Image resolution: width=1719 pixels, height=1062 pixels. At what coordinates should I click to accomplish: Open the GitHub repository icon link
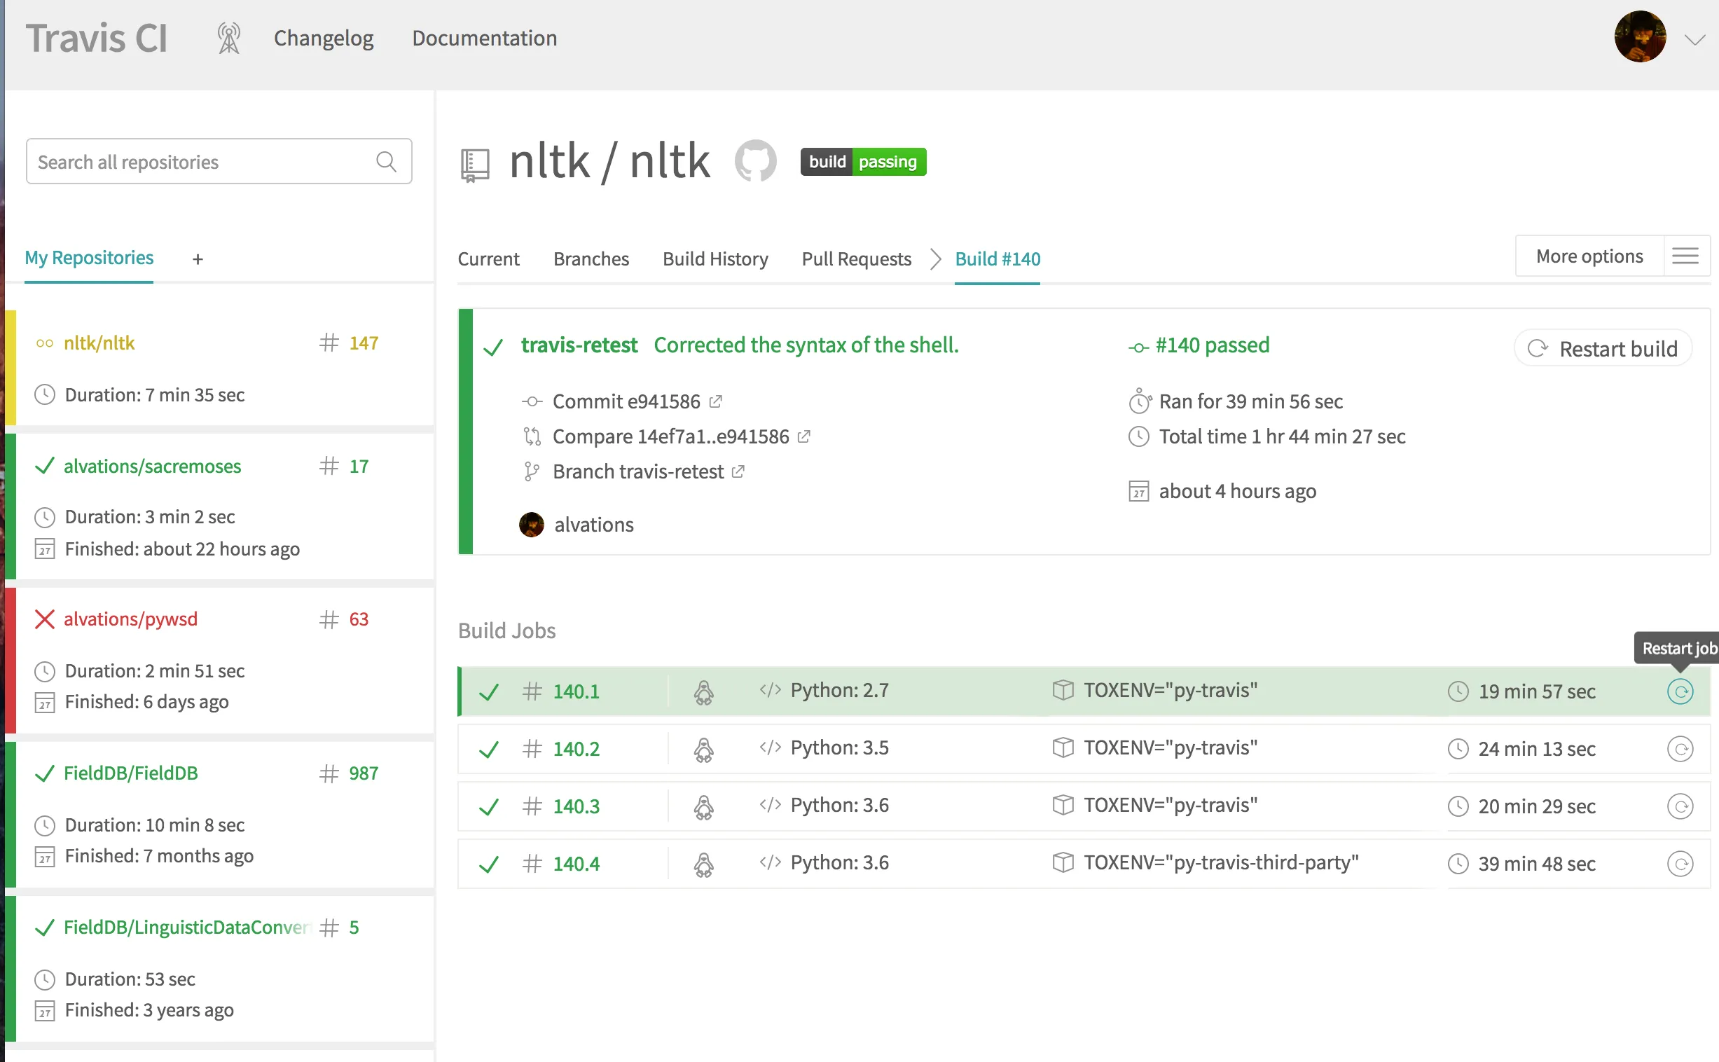(x=756, y=161)
